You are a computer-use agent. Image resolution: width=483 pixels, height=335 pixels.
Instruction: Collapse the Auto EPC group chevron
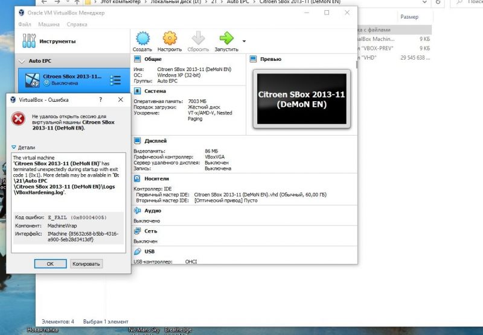click(22, 61)
